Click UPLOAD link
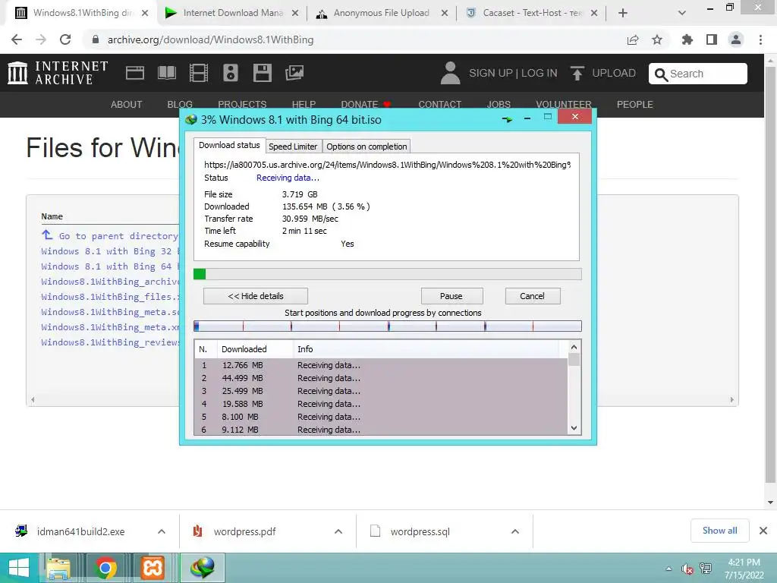The height and width of the screenshot is (583, 777). coord(613,73)
